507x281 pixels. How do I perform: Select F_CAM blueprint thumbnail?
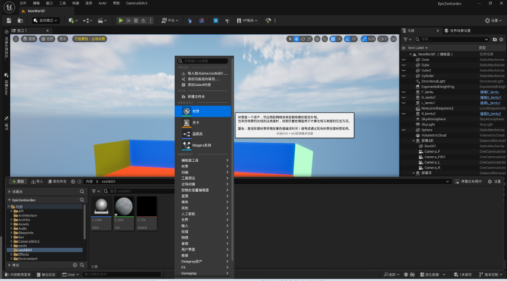(x=101, y=213)
